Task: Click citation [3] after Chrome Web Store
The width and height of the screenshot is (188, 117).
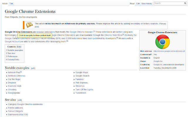Action: point(123,35)
